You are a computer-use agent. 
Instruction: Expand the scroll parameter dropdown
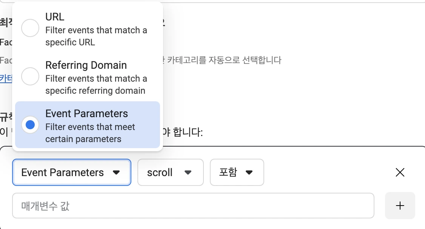coord(170,173)
